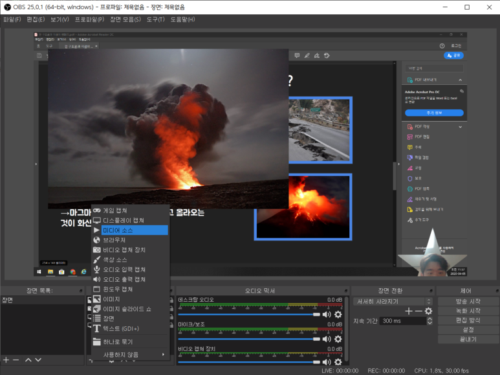Choose 하나로 묶기 group option
The height and width of the screenshot is (375, 500).
[130, 342]
